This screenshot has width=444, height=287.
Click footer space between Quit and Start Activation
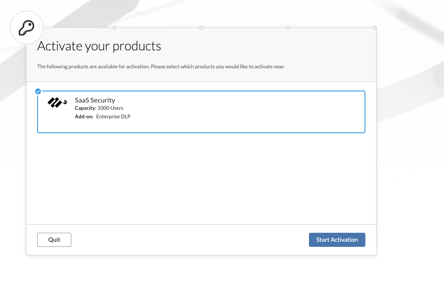(190, 240)
